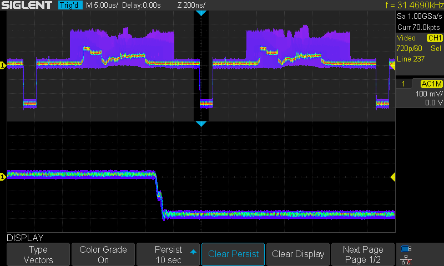
Task: Select the Delay:0.00s readout
Action: coord(142,5)
